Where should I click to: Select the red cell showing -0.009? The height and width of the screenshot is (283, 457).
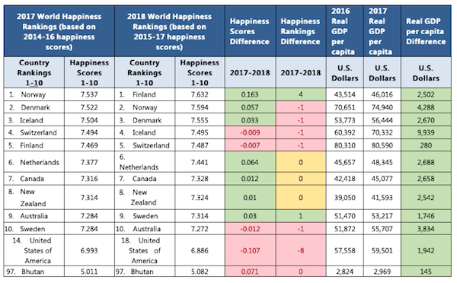(250, 132)
